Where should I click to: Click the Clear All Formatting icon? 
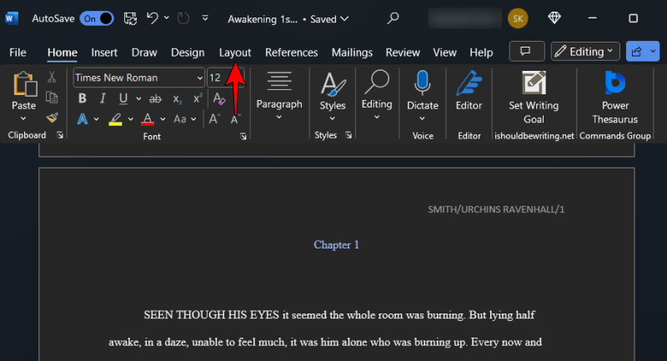coord(218,98)
